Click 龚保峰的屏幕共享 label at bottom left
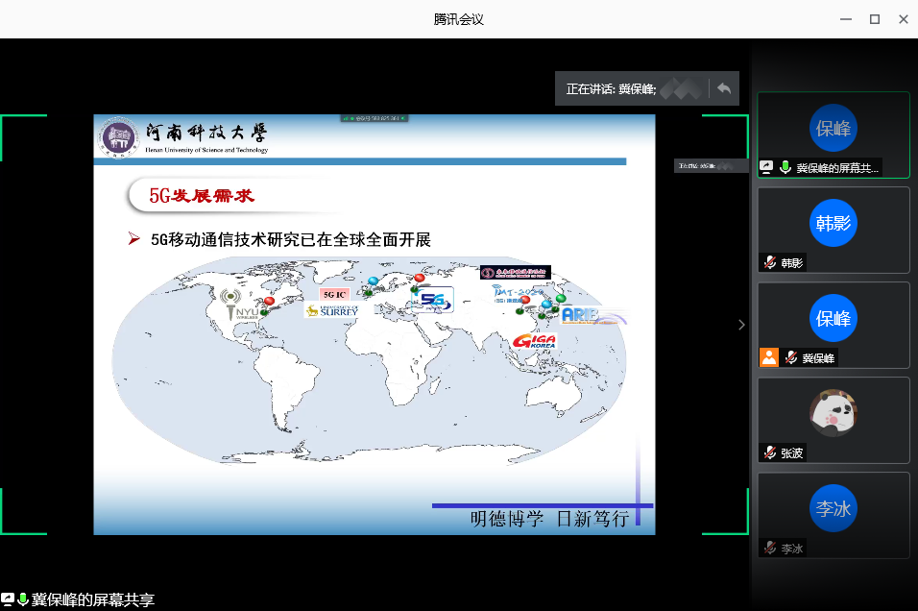This screenshot has width=918, height=611. 92,600
